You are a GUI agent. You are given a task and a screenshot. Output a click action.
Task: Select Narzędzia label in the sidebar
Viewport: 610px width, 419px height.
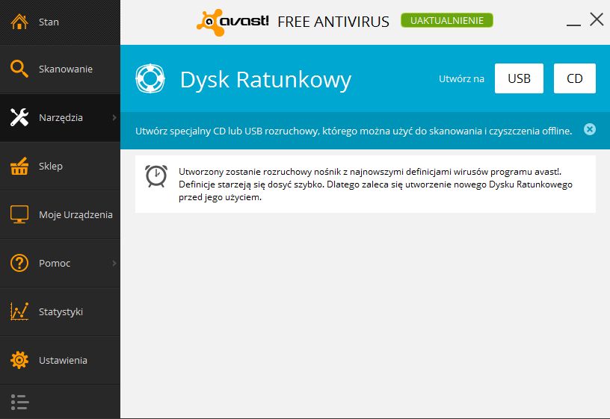pyautogui.click(x=61, y=118)
